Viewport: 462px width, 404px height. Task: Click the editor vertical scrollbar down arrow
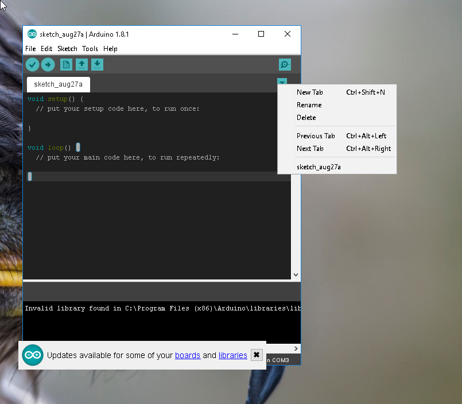coord(296,275)
